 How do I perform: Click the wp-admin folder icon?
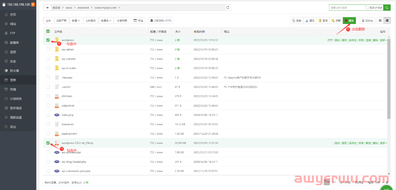(57, 49)
